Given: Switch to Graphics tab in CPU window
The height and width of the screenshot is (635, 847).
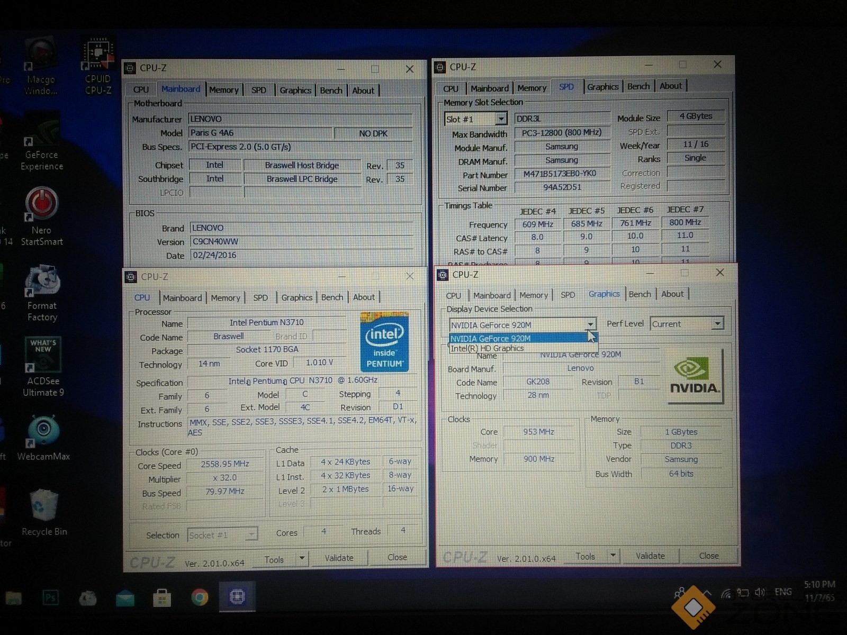Looking at the screenshot, I should pos(296,297).
